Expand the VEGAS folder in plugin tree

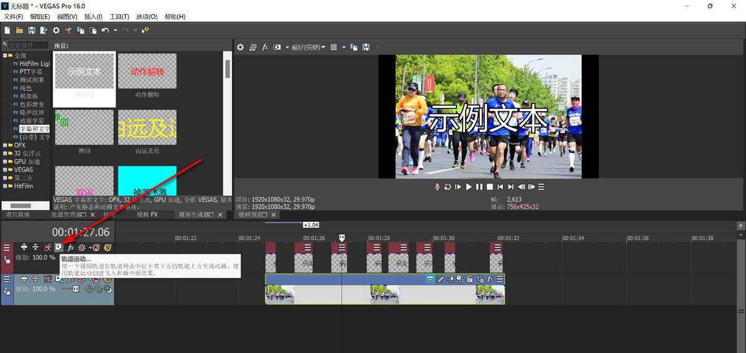(6, 170)
